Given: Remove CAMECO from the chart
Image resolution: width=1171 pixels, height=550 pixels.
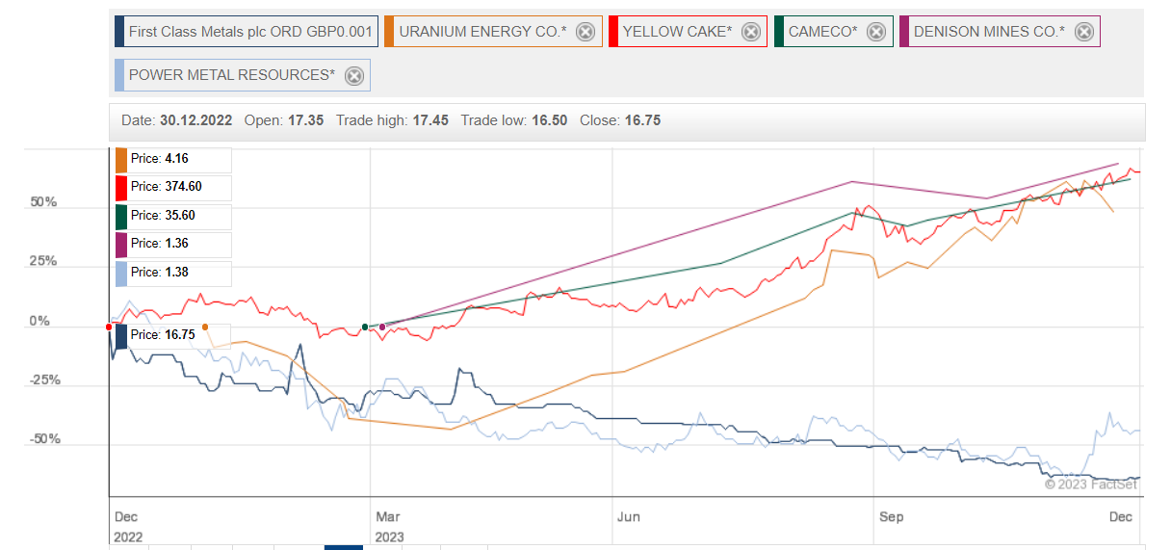Looking at the screenshot, I should [875, 32].
